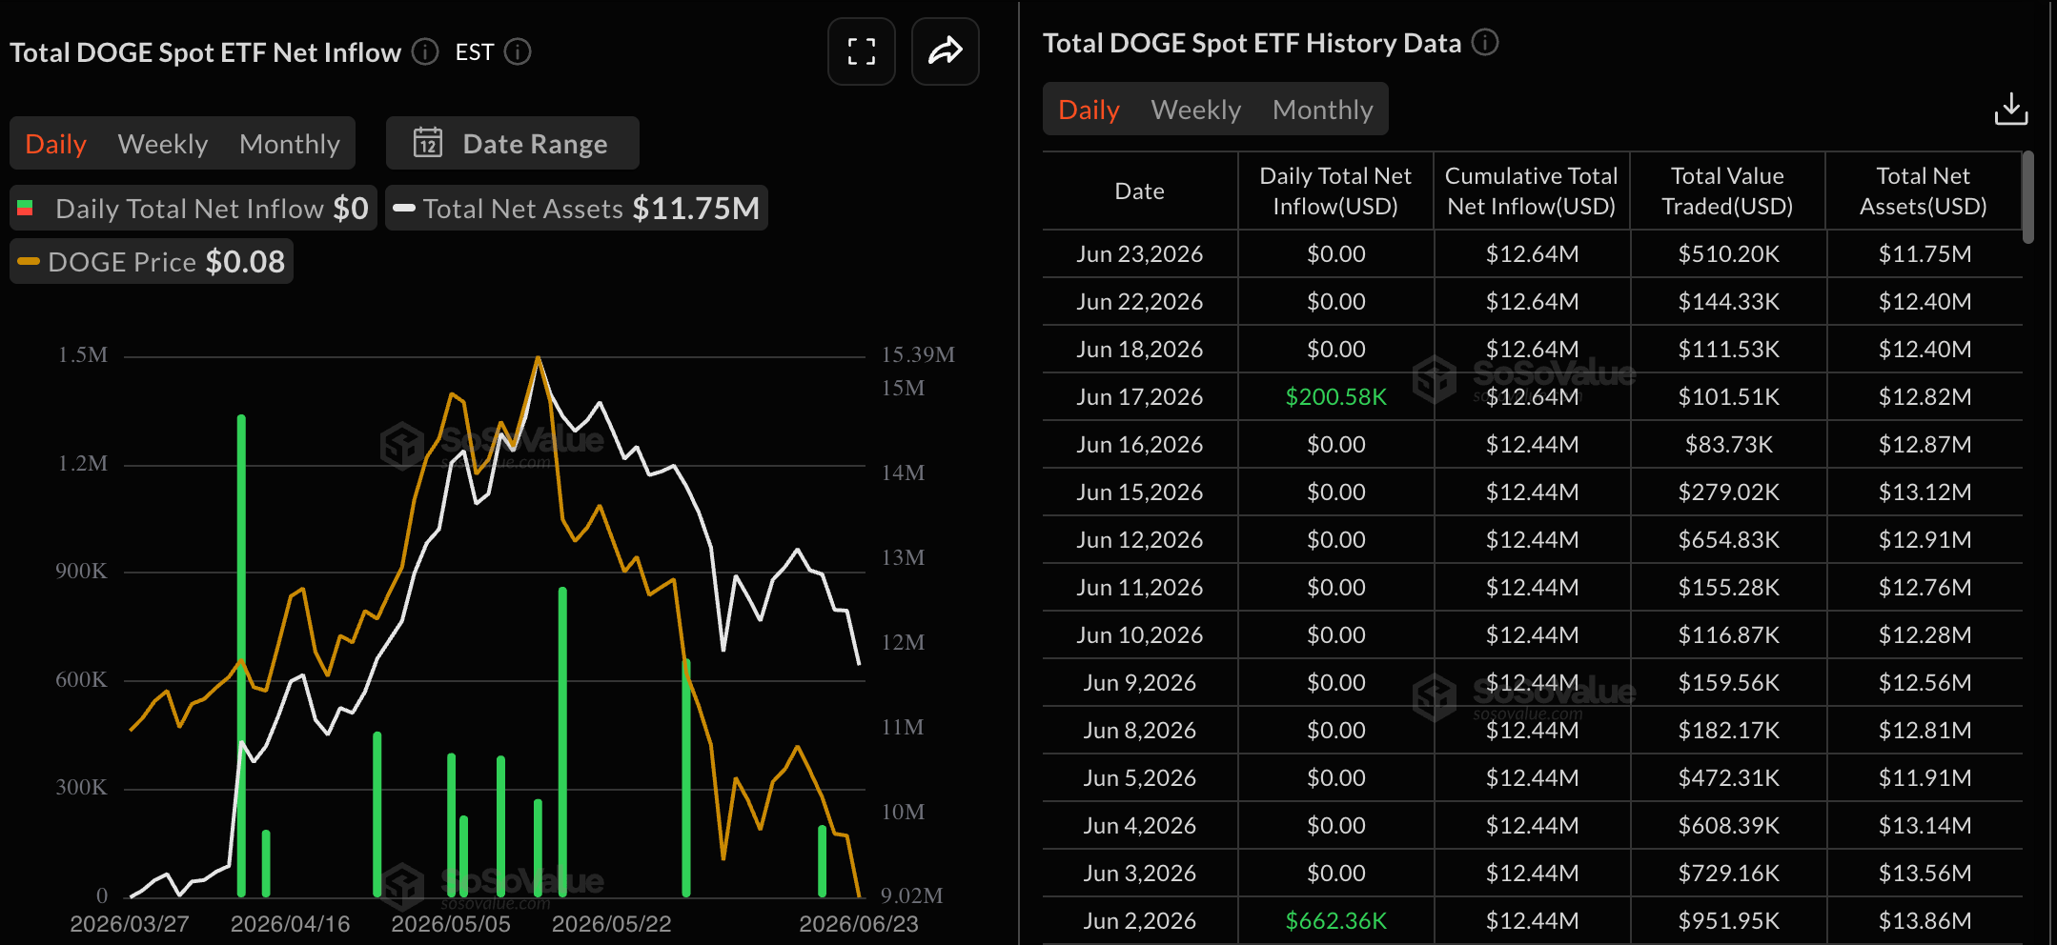This screenshot has height=945, width=2057.
Task: Click the white Total Net Assets swatch
Action: pos(404,208)
